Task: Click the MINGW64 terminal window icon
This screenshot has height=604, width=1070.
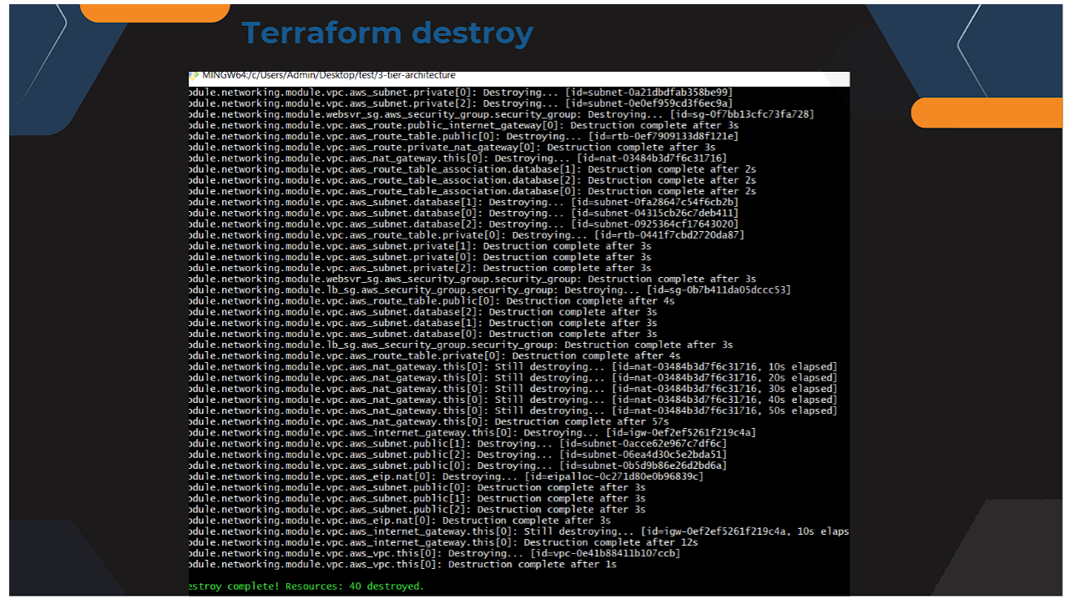Action: [194, 75]
